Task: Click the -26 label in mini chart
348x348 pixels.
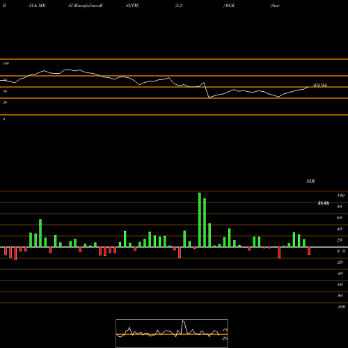Action: 225,338
